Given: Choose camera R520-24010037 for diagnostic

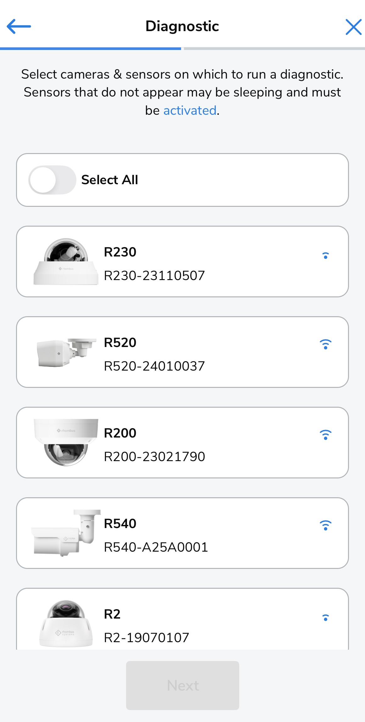Looking at the screenshot, I should pyautogui.click(x=182, y=352).
